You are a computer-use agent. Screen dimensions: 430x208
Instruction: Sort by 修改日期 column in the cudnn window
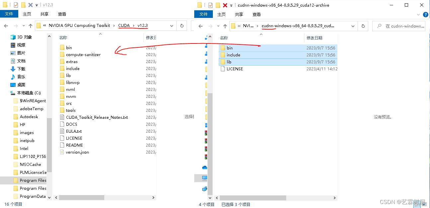[x=314, y=38]
